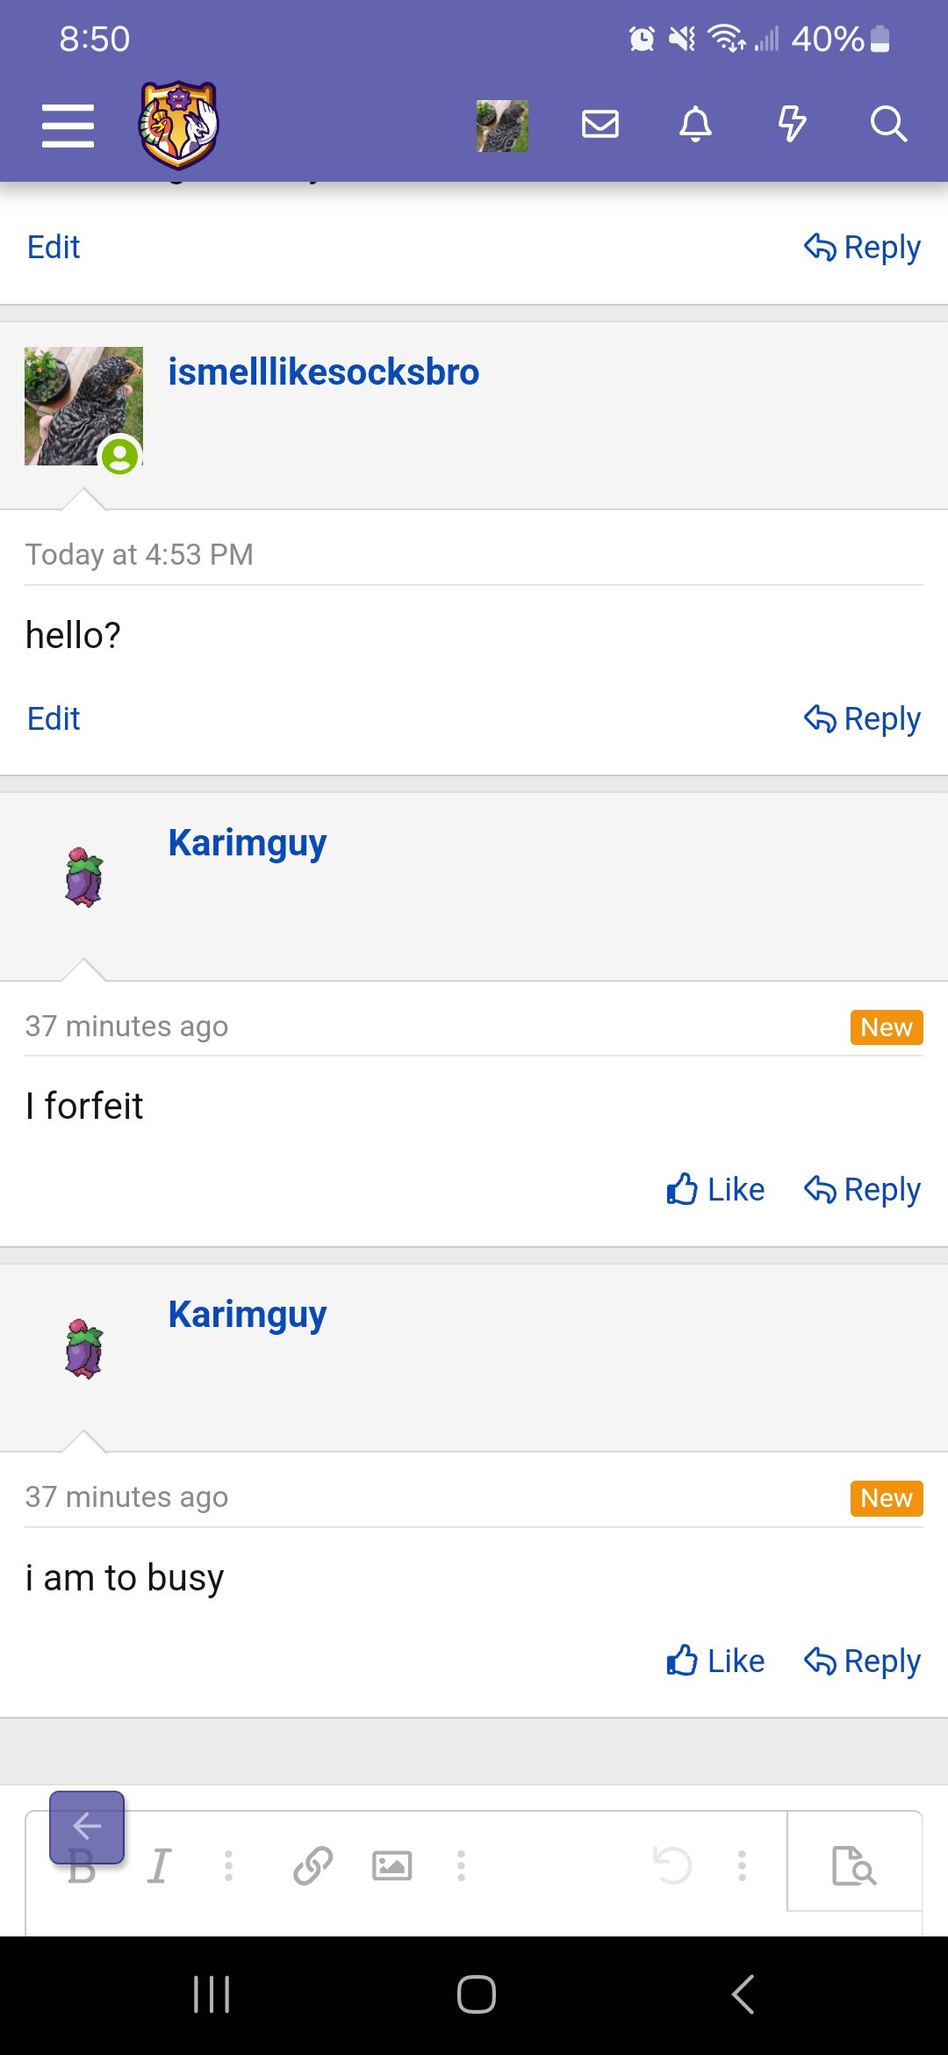Viewport: 948px width, 2055px height.
Task: Reply to the "i am to busy" post
Action: coord(862,1662)
